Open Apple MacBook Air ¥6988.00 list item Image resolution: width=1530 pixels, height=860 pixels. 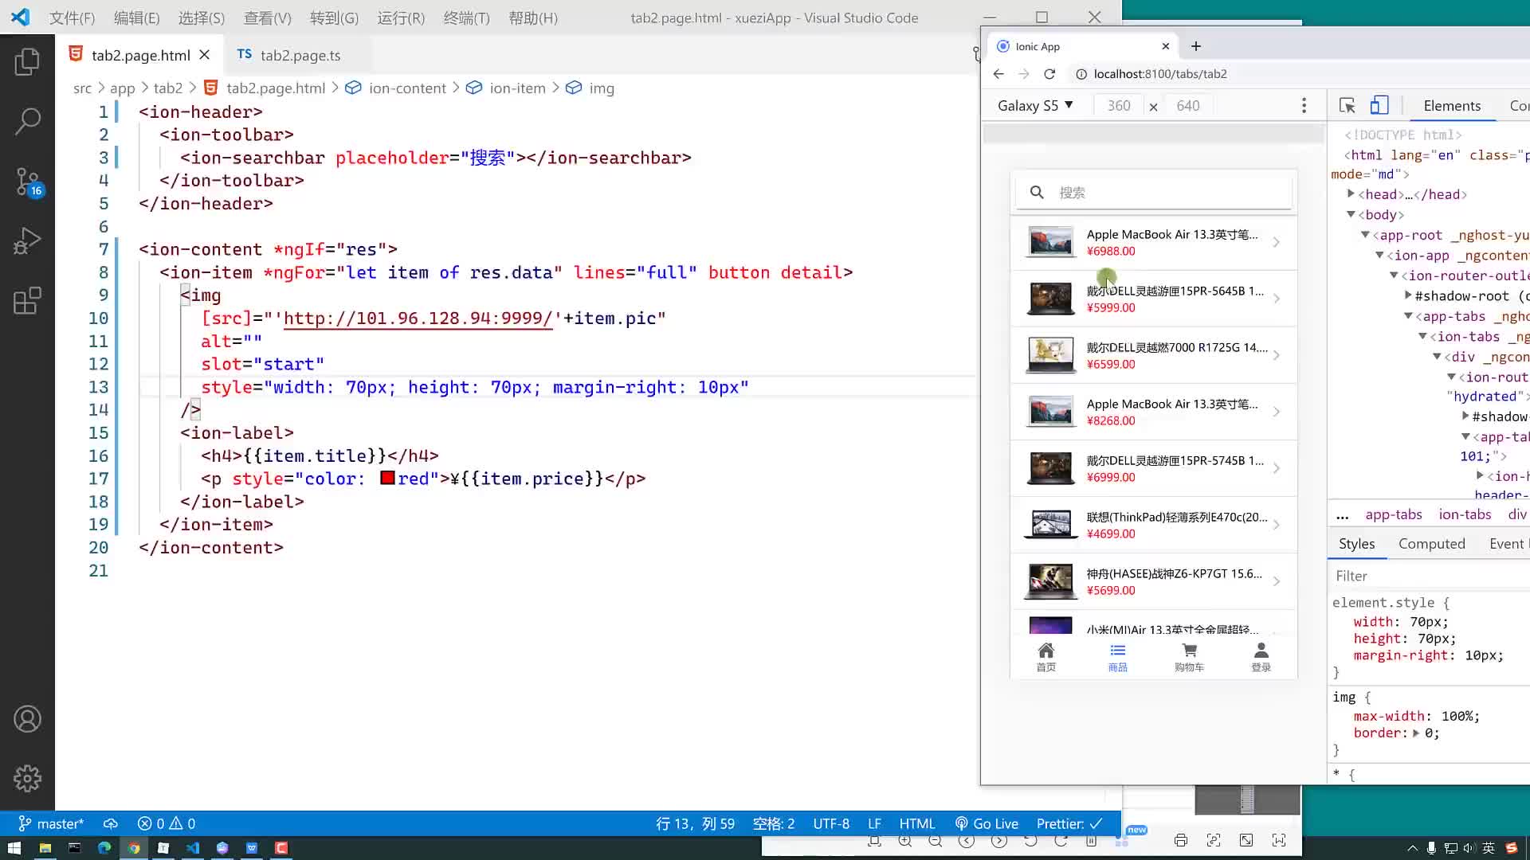(x=1154, y=242)
